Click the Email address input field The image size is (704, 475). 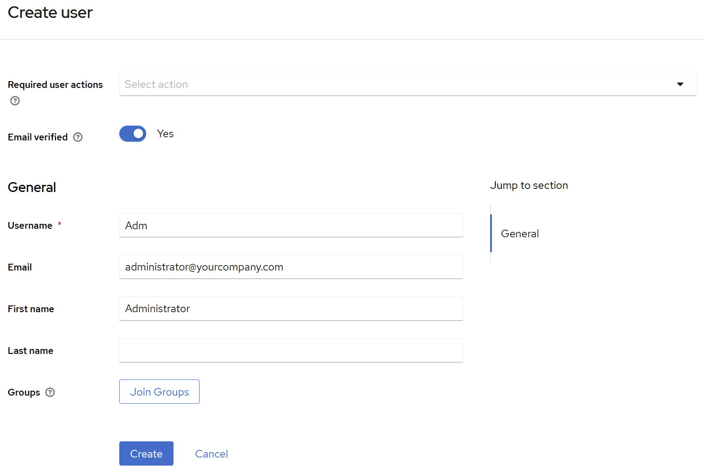coord(291,267)
